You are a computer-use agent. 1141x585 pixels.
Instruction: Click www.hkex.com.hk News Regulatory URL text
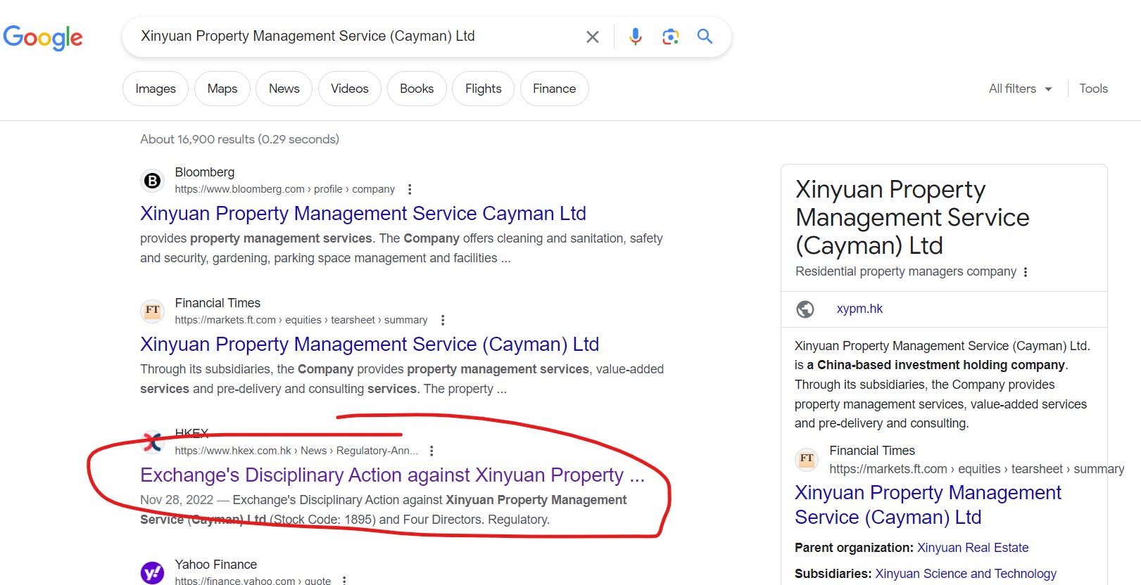click(296, 451)
